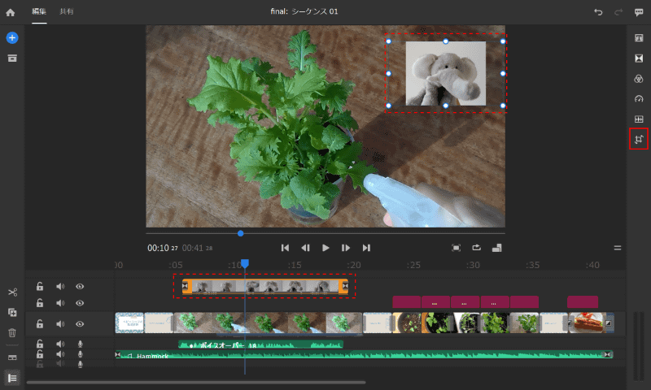Arm microphone on the Hammock track

(80, 354)
